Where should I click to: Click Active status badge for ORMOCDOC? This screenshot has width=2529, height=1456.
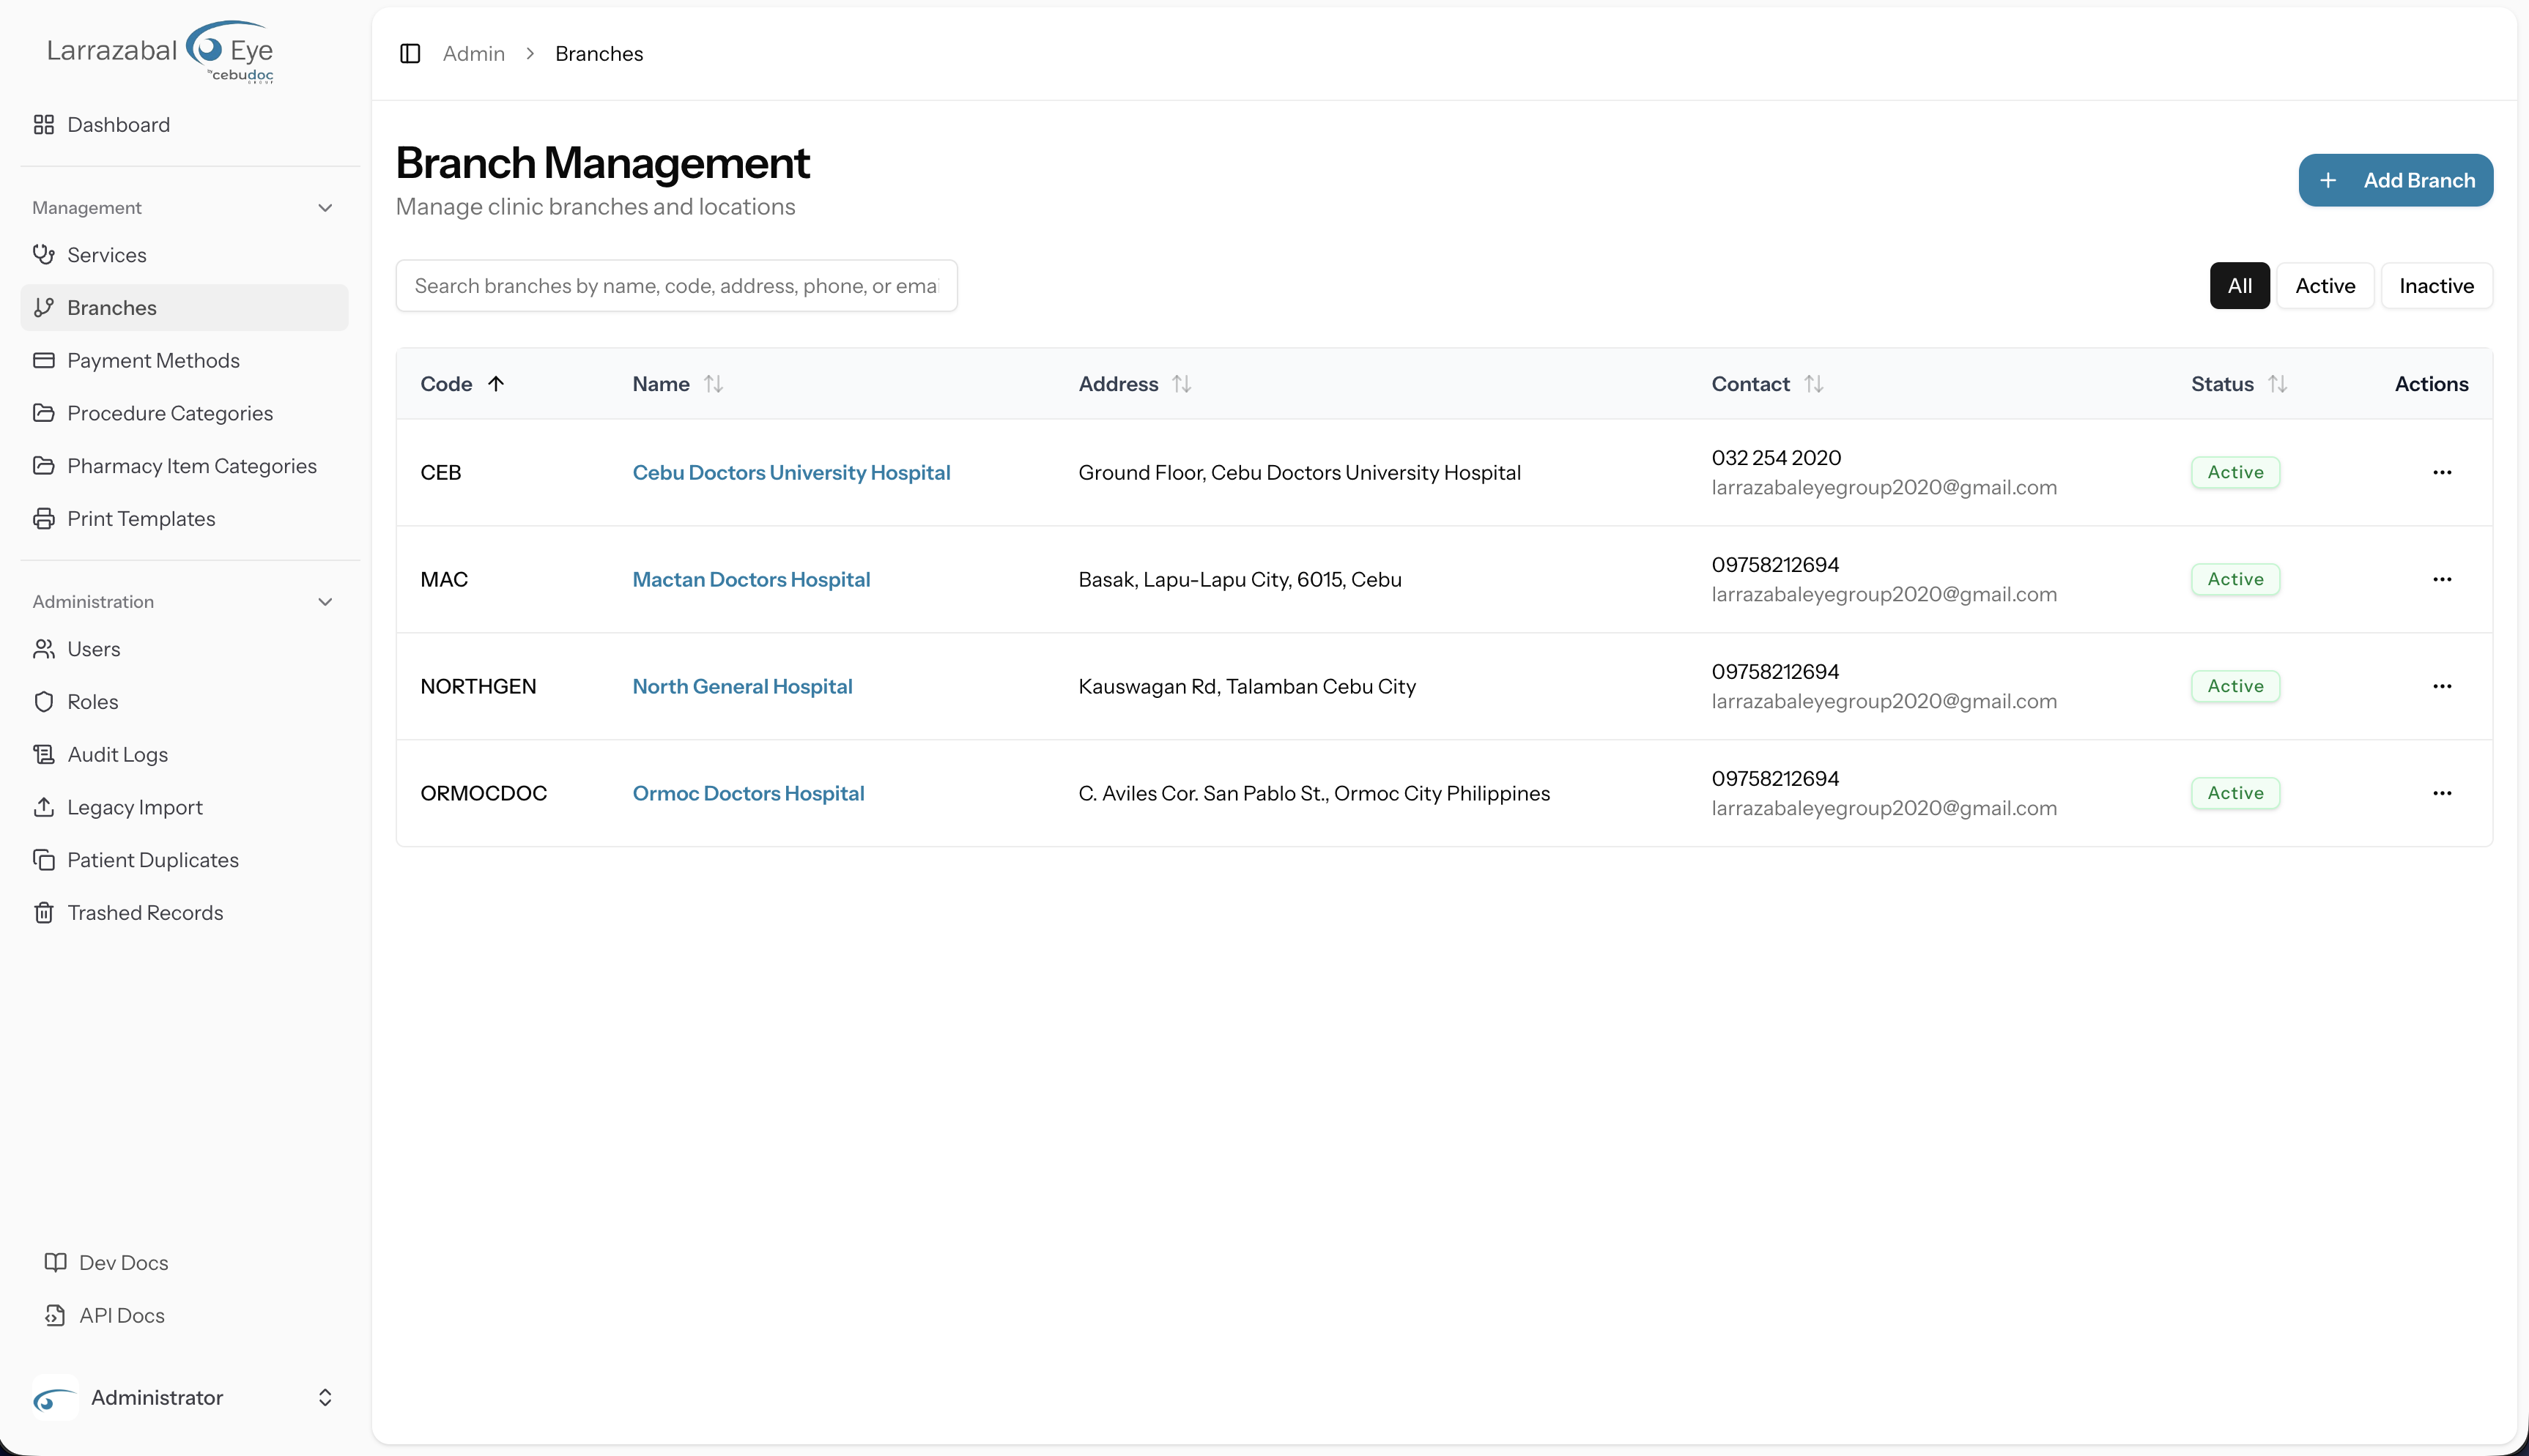(x=2235, y=793)
